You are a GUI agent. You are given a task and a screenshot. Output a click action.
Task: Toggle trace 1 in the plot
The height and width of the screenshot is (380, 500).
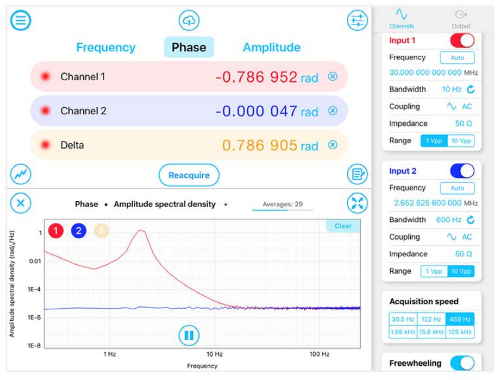click(x=56, y=231)
